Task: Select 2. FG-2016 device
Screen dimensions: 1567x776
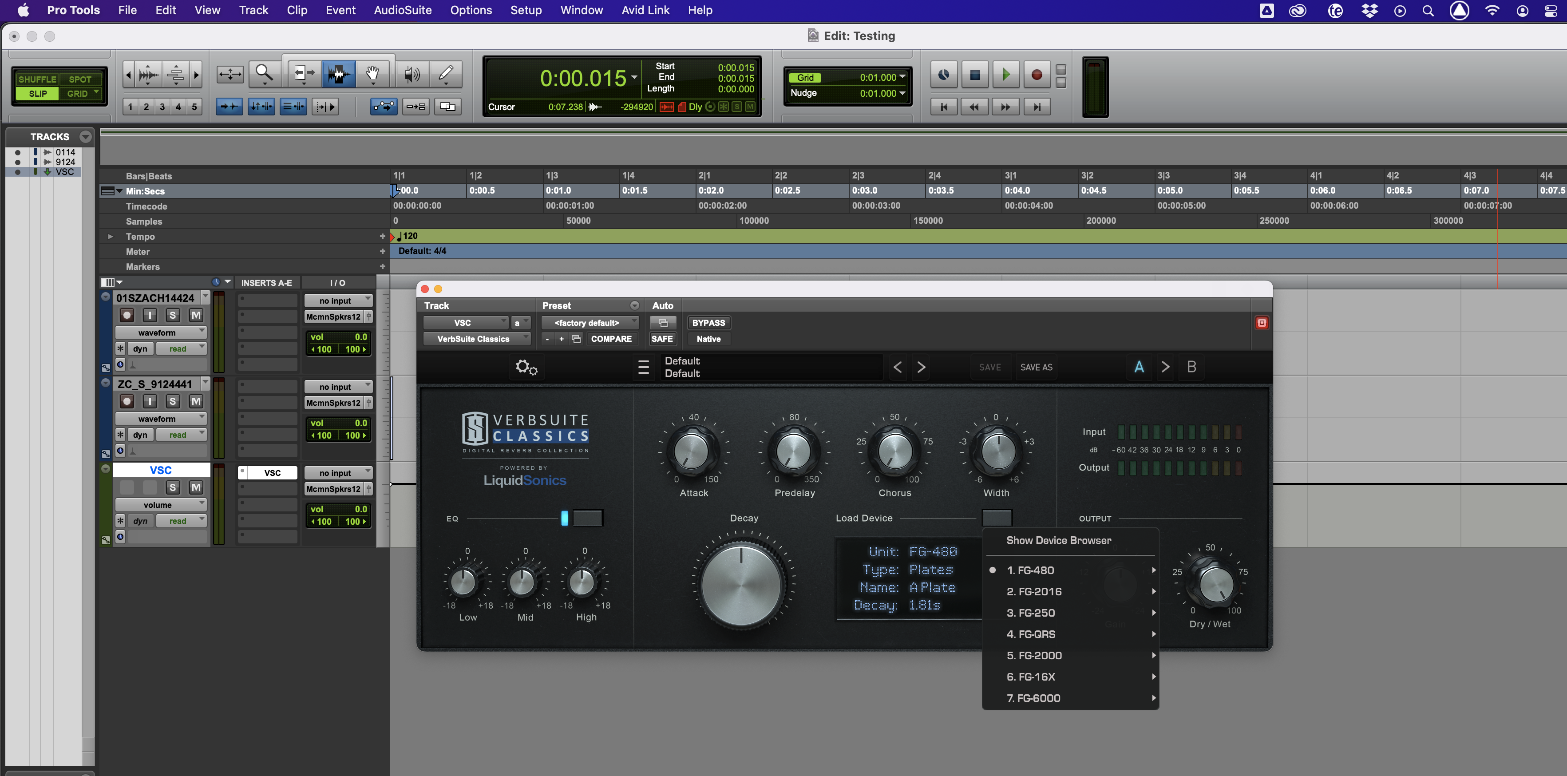Action: 1070,592
